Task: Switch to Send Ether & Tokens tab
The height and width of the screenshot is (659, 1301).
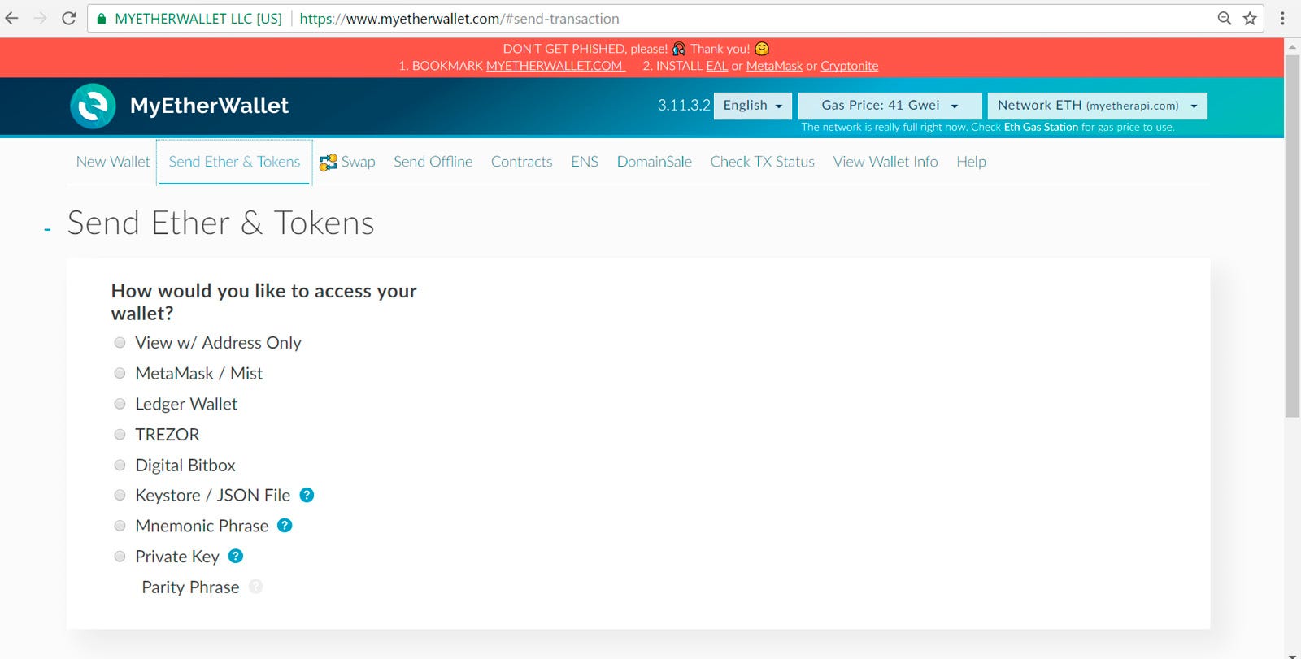Action: (234, 162)
